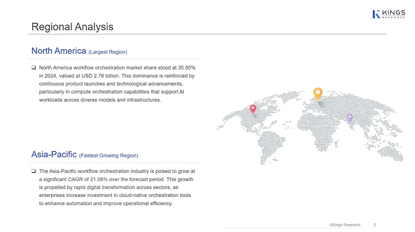Click the pink North America map pin
The width and height of the screenshot is (415, 232).
point(253,109)
